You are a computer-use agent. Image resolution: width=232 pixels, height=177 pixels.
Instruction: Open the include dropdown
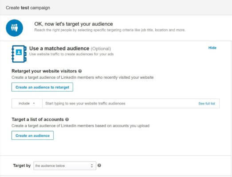[x=27, y=104]
